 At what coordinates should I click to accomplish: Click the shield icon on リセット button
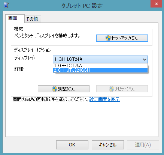[111, 89]
